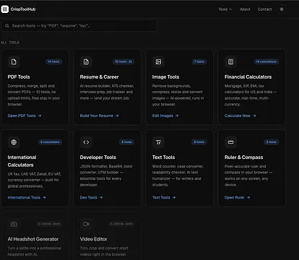The height and width of the screenshot is (260, 299).
Task: Click the Coming Soon badge on AI Headshot card
Action: click(49, 224)
